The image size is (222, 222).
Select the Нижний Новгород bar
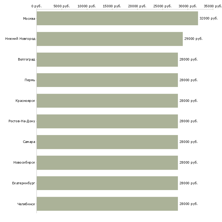click(x=109, y=39)
